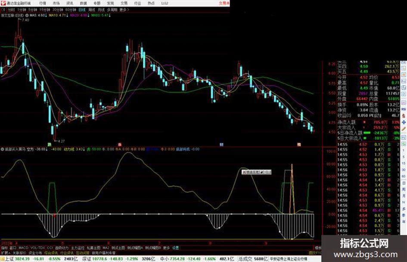This screenshot has height=262, width=407.
Task: Click the round icon before MA5
Action: pos(27,15)
